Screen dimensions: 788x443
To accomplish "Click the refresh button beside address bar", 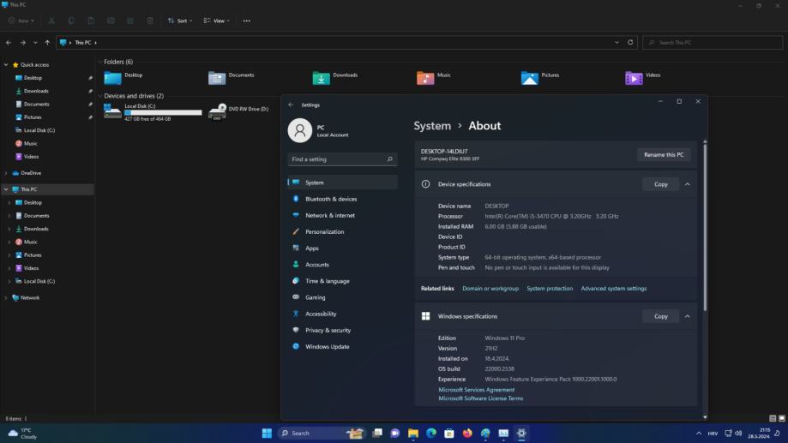I will pyautogui.click(x=631, y=42).
